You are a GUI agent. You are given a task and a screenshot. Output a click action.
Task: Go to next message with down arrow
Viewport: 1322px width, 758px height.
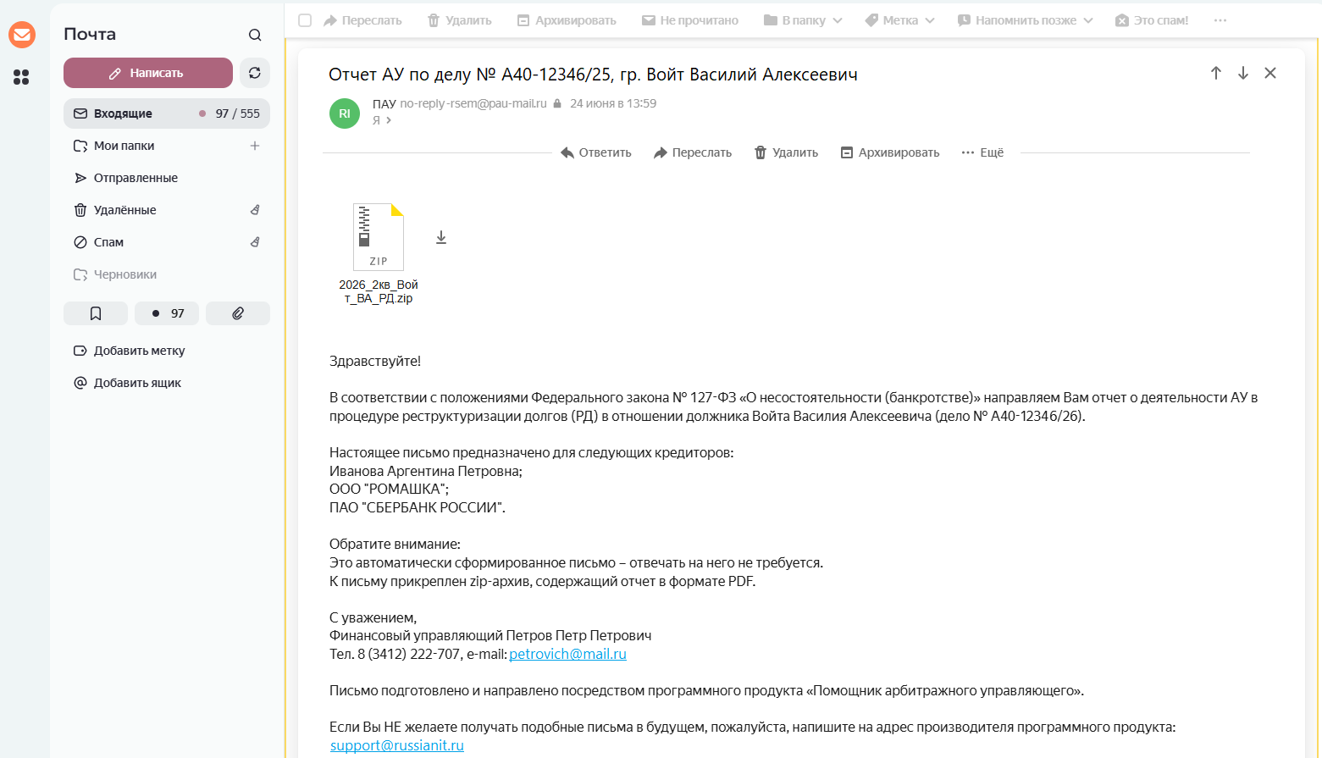point(1243,73)
